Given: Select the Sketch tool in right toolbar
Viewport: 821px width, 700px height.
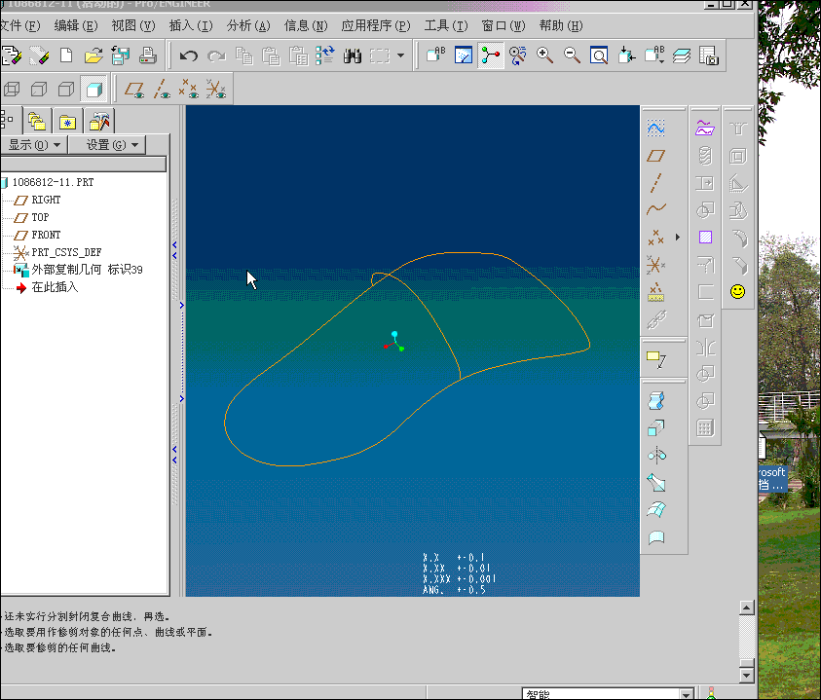Looking at the screenshot, I should (x=656, y=128).
